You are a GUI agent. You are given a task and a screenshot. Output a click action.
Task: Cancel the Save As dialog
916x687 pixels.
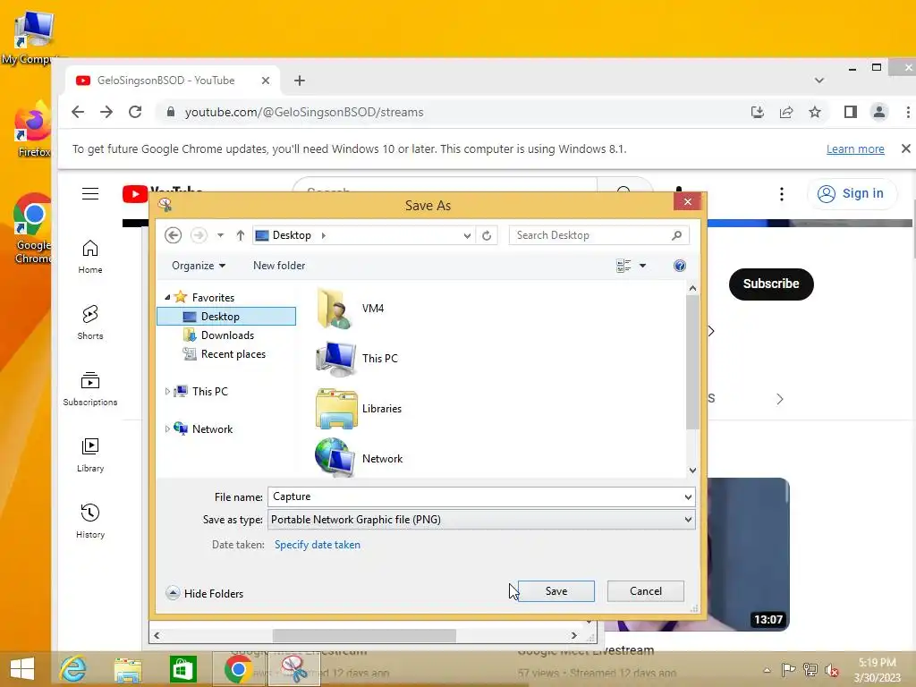point(646,591)
